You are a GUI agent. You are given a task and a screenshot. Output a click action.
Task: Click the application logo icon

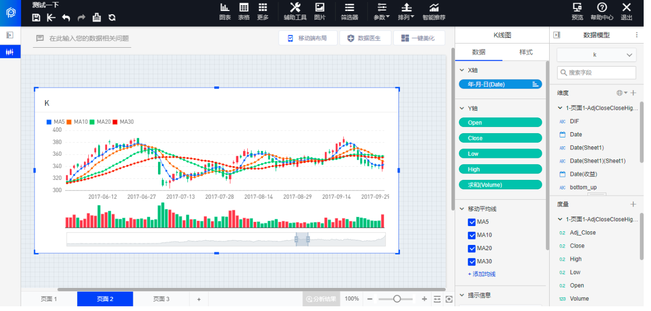(x=10, y=13)
